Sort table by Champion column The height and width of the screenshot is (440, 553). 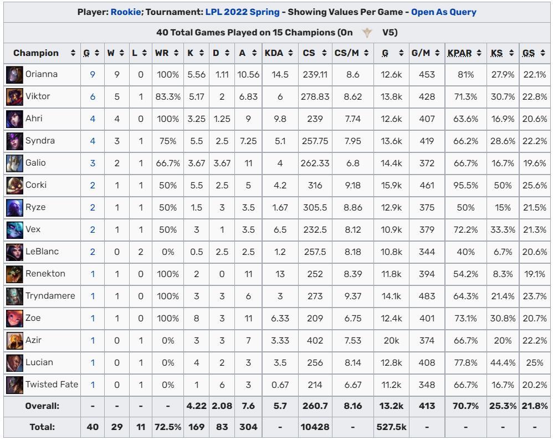tap(42, 53)
